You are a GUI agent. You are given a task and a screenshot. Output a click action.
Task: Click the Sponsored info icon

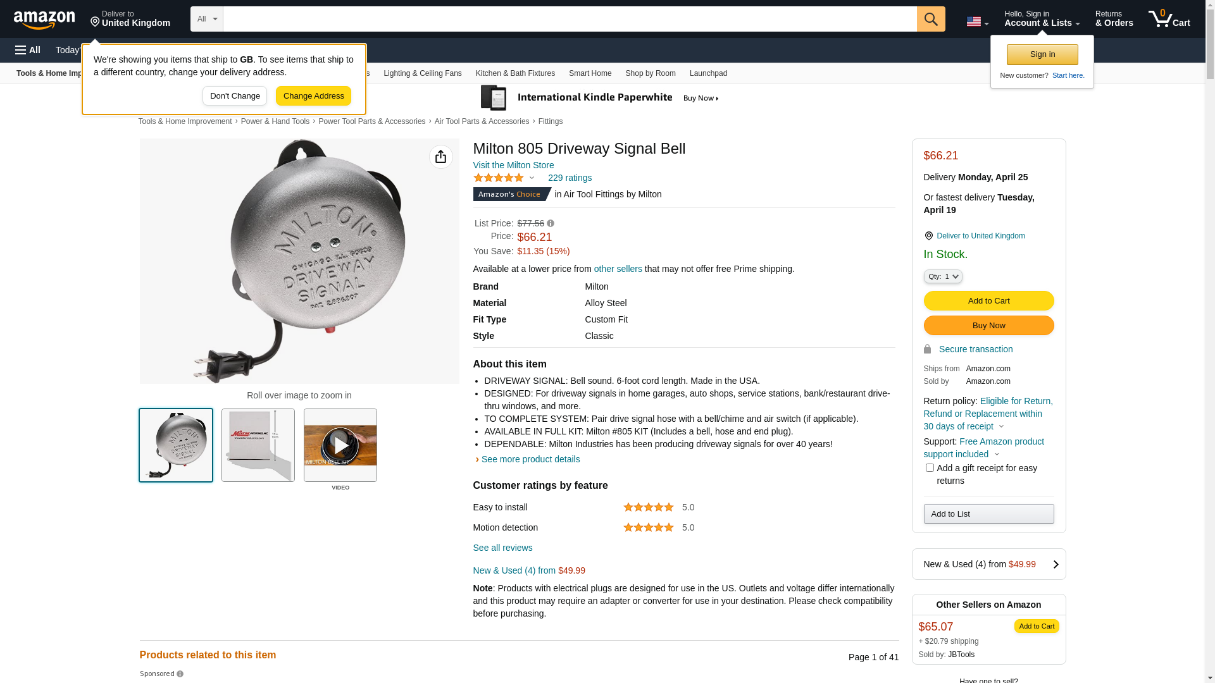click(180, 674)
